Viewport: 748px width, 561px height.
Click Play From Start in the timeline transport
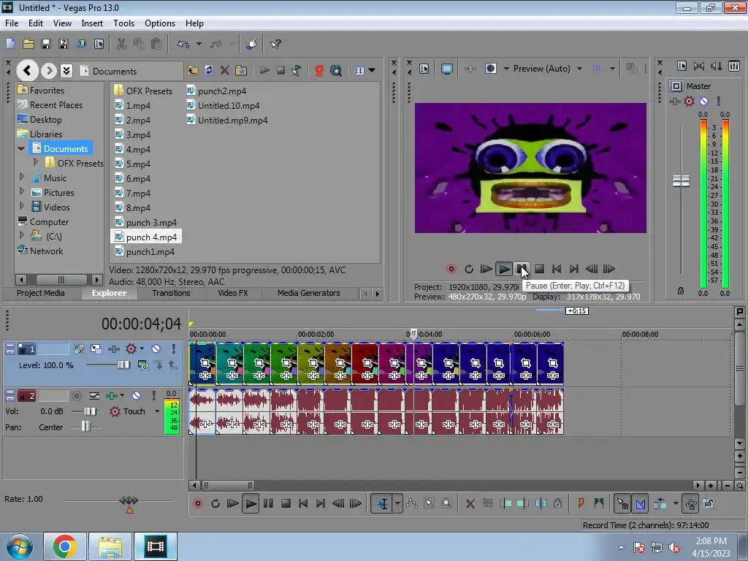tap(232, 503)
